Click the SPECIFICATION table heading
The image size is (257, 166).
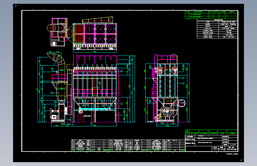pyautogui.click(x=218, y=20)
